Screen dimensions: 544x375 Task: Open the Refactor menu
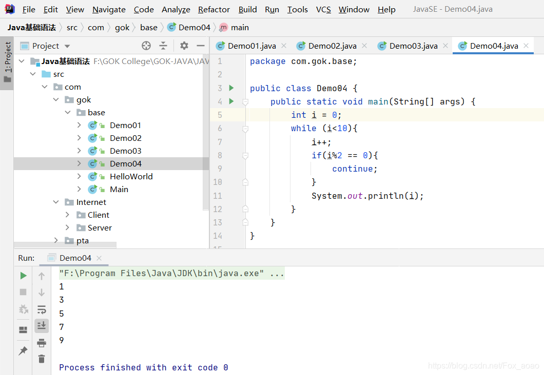click(x=213, y=9)
